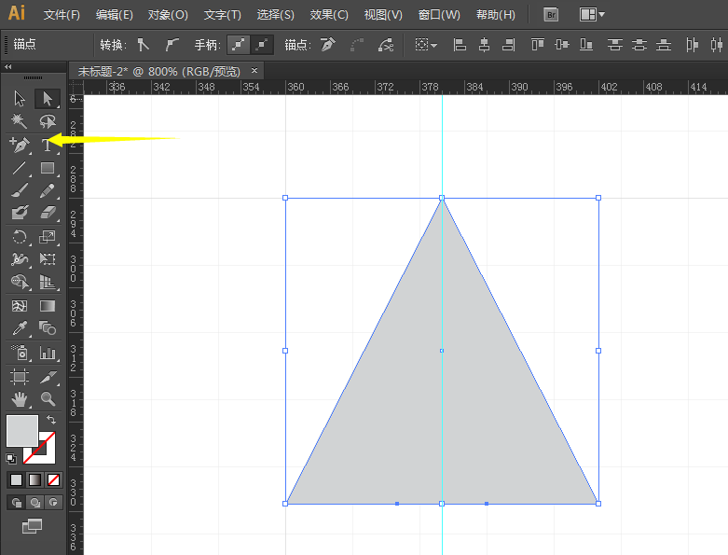The height and width of the screenshot is (555, 728).
Task: Select the Direct Selection tool
Action: click(x=48, y=99)
